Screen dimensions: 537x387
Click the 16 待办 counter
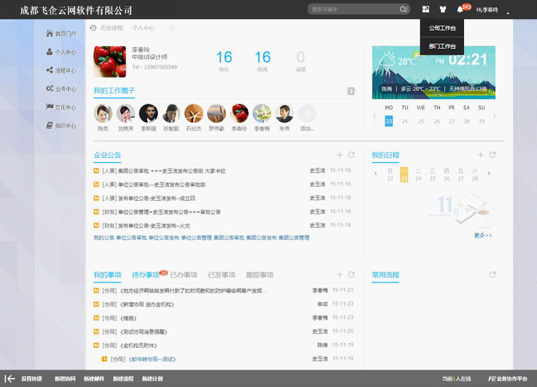224,61
